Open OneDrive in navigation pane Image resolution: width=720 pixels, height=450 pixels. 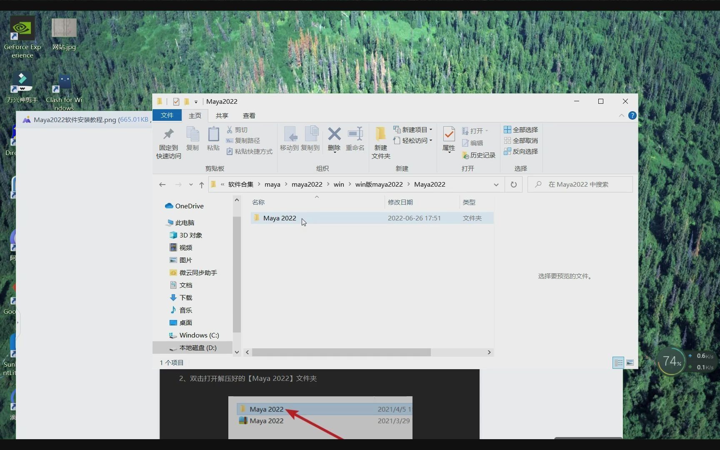point(184,206)
